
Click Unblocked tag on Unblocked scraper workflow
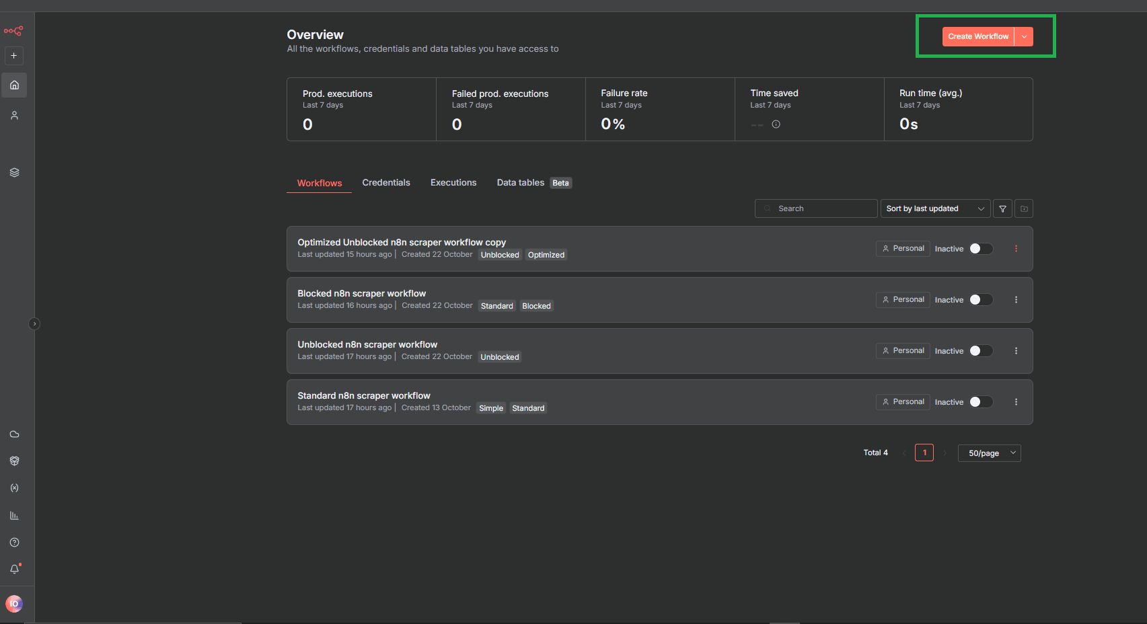click(500, 357)
